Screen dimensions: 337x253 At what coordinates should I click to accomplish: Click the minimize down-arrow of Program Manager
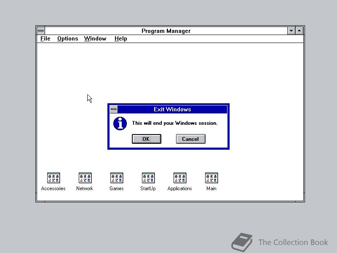click(x=291, y=30)
